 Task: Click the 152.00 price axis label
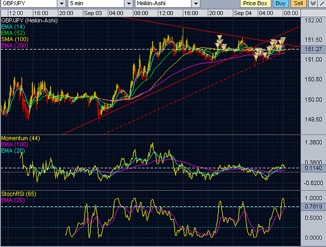[313, 20]
